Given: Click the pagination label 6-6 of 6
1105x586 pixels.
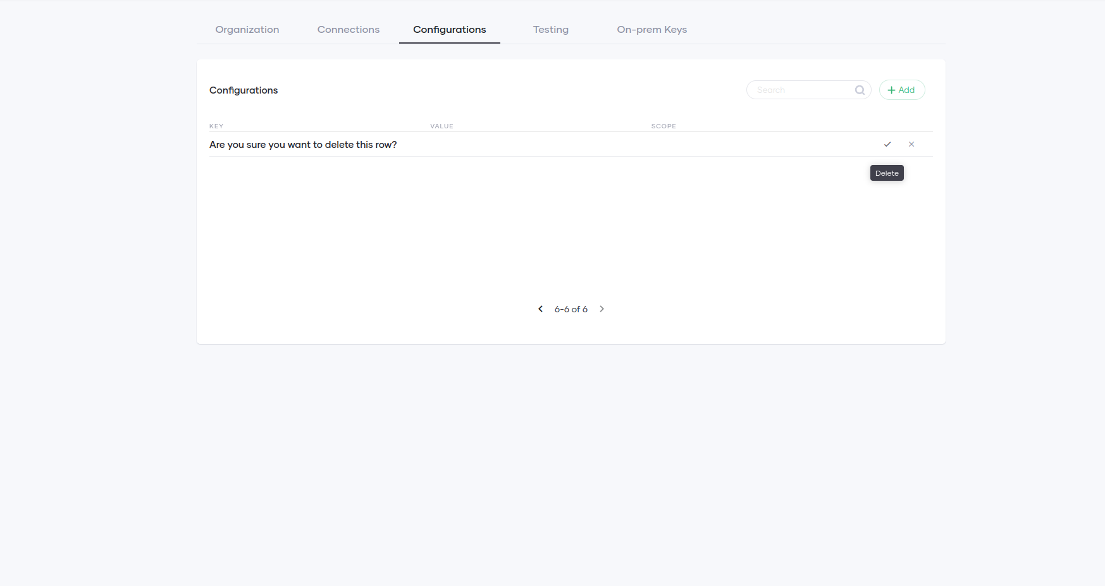Looking at the screenshot, I should tap(571, 308).
